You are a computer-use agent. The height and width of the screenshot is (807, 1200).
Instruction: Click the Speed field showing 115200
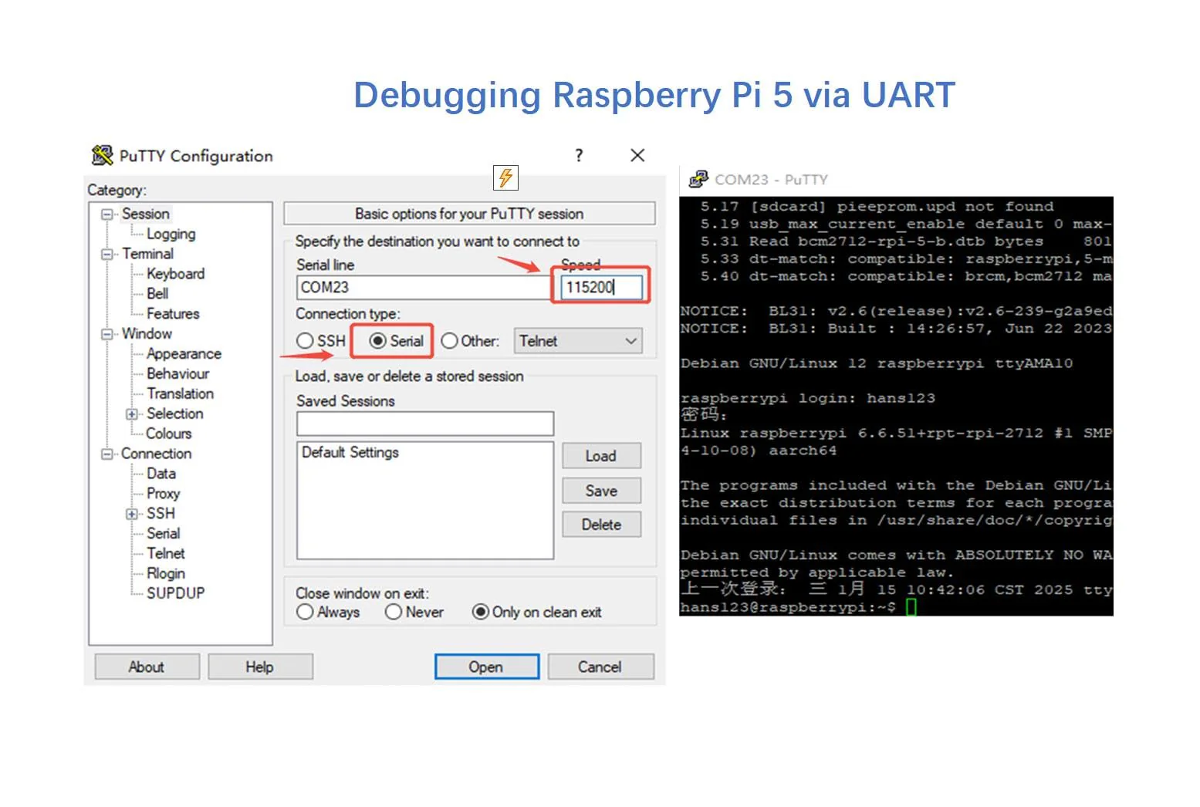click(601, 287)
